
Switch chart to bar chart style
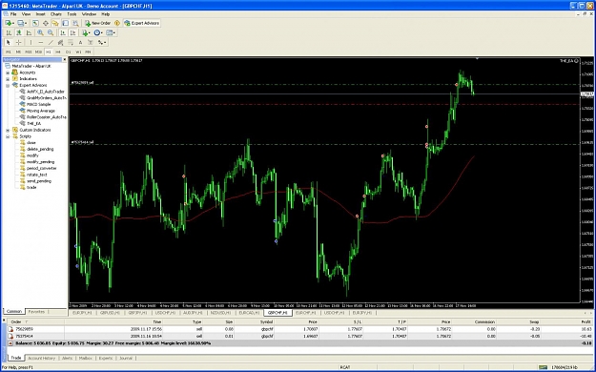(x=9, y=32)
